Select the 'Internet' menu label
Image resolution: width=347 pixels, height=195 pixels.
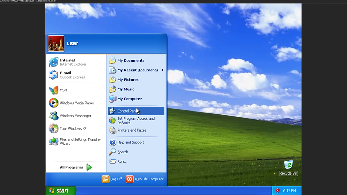point(68,60)
